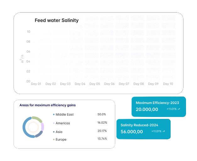The height and width of the screenshot is (161, 197).
Task: Click the Europe legend dot
Action: tap(54, 139)
